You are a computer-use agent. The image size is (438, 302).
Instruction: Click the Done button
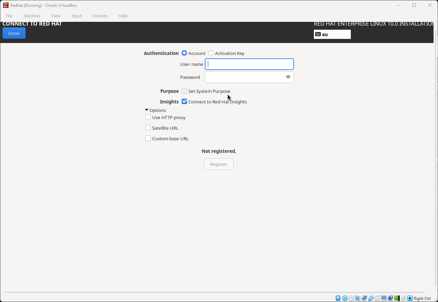tap(14, 33)
